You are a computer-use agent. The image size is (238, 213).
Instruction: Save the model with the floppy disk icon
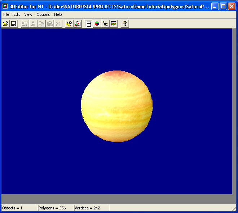tap(14, 24)
